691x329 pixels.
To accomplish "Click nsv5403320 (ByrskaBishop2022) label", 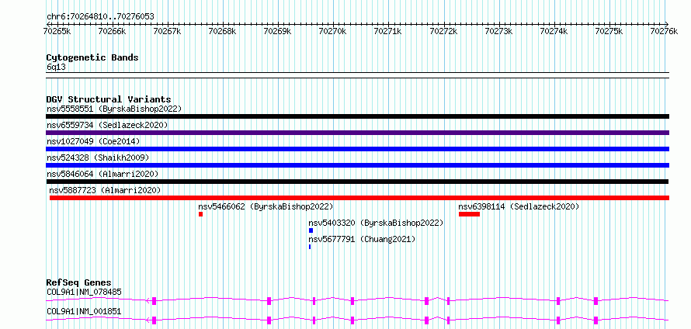I will (x=376, y=223).
